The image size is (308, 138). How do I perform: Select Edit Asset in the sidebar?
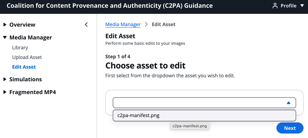pyautogui.click(x=24, y=67)
